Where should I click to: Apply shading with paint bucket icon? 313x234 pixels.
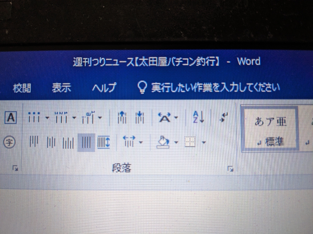[x=163, y=142]
